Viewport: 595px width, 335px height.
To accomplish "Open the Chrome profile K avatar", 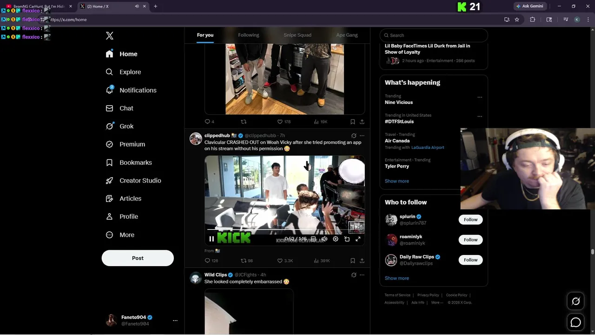I will tap(577, 20).
